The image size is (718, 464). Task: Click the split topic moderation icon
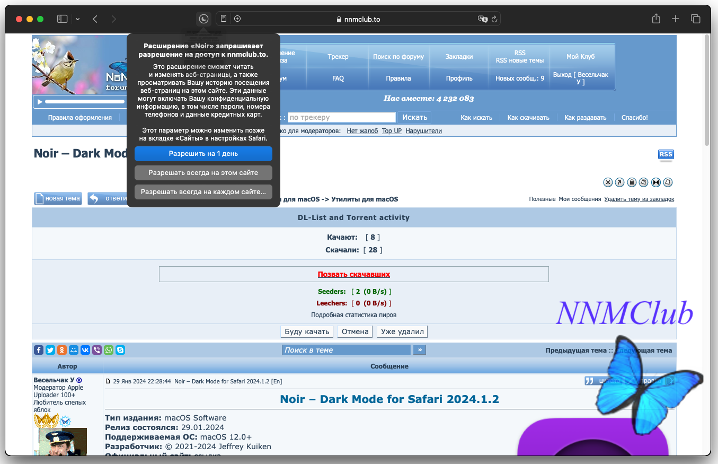pyautogui.click(x=644, y=182)
